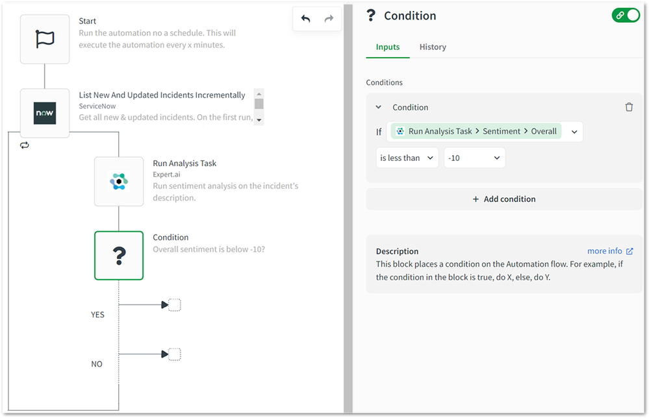
Task: Open the ServiceNow incidents block icon
Action: [45, 113]
